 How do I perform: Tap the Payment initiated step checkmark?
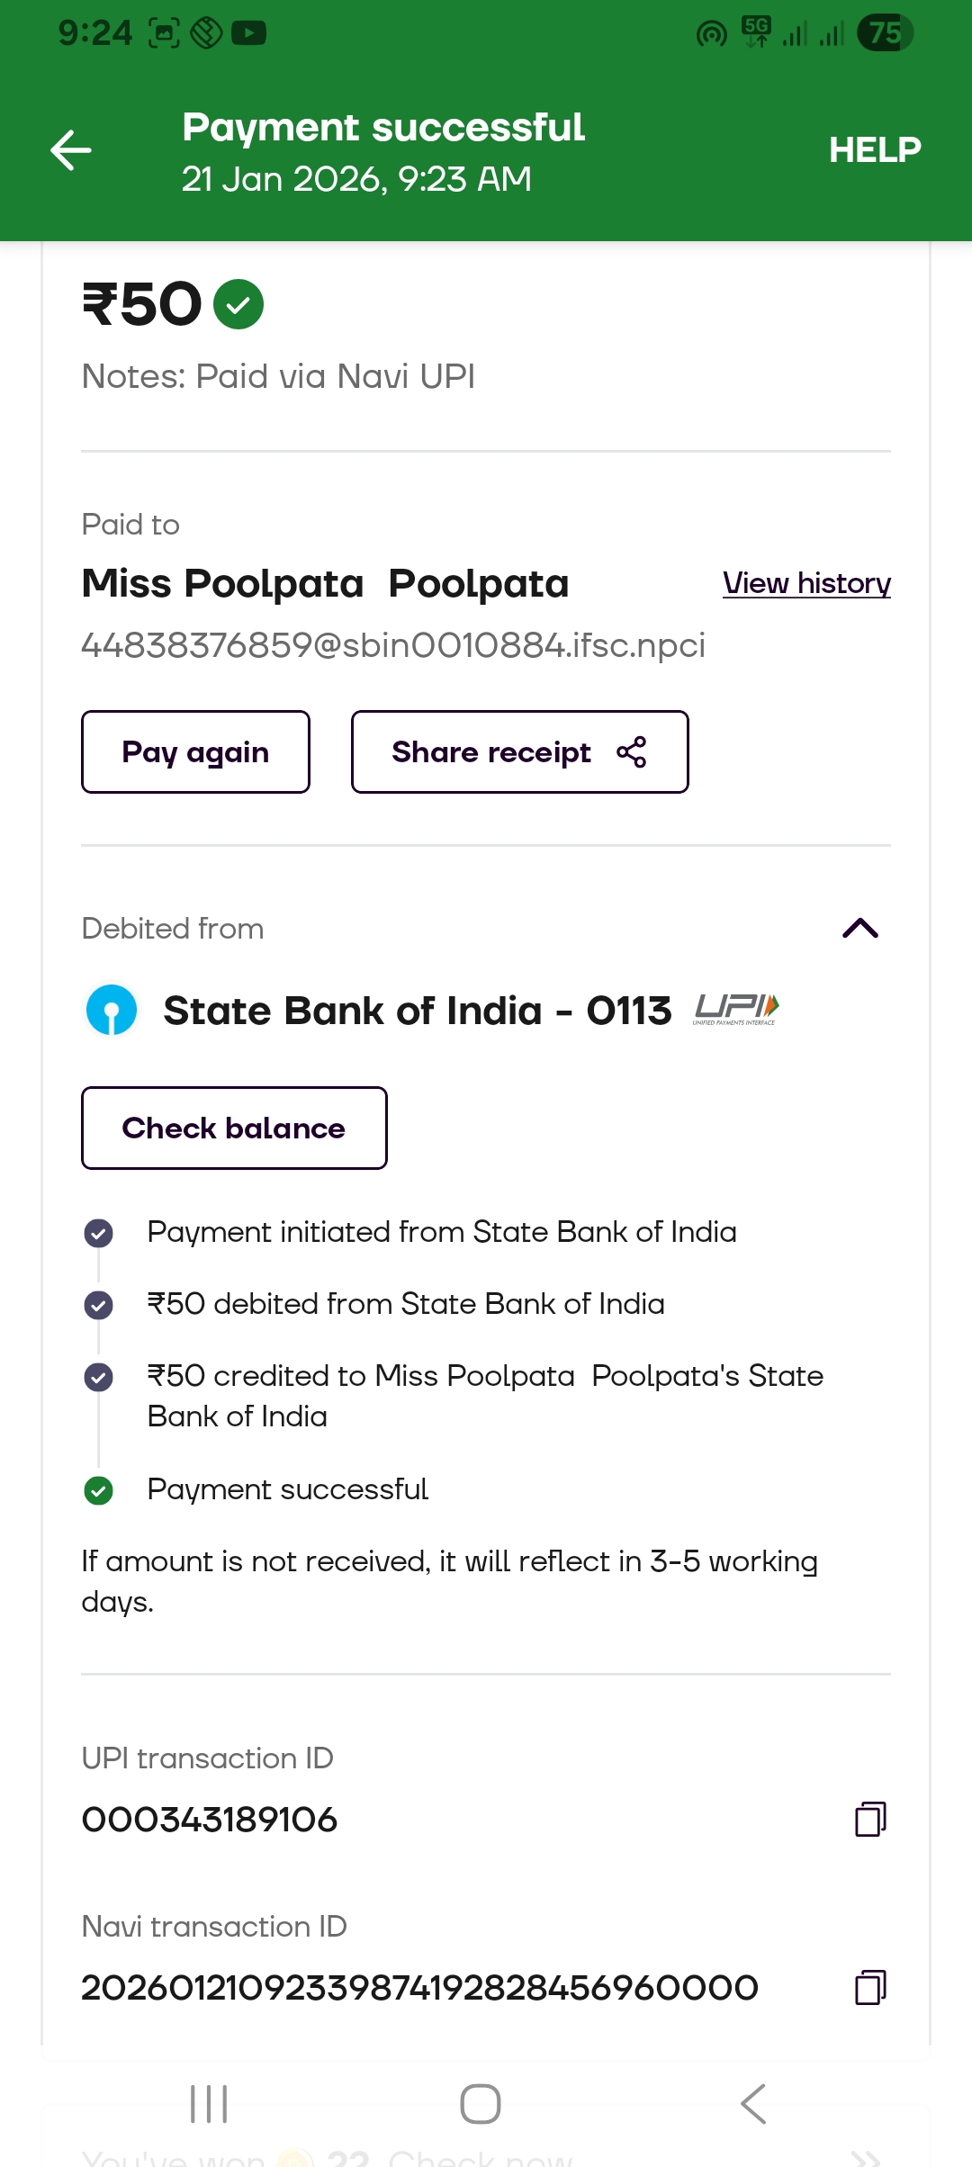(98, 1233)
